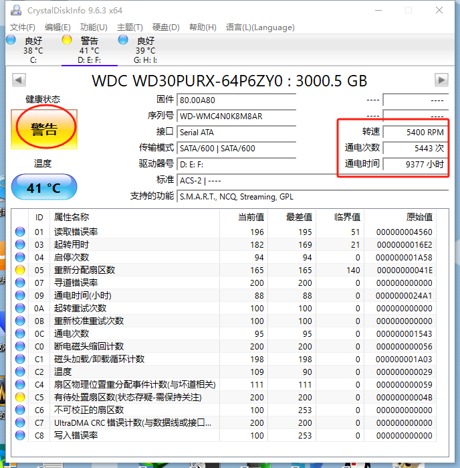Click the blue status icon for attribute C7 UltraDMA CRC 错误计数

point(20,422)
